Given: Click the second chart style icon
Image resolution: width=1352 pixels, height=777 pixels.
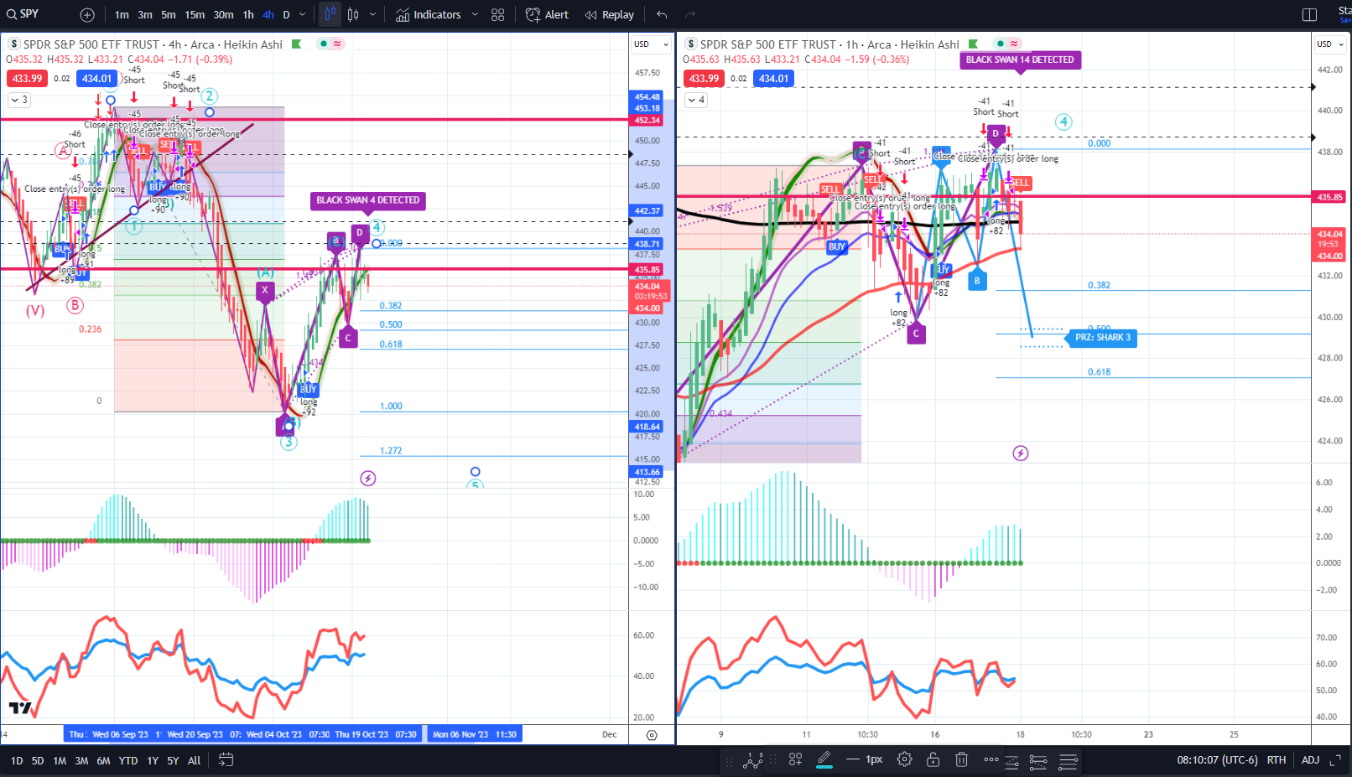Looking at the screenshot, I should click(x=353, y=14).
